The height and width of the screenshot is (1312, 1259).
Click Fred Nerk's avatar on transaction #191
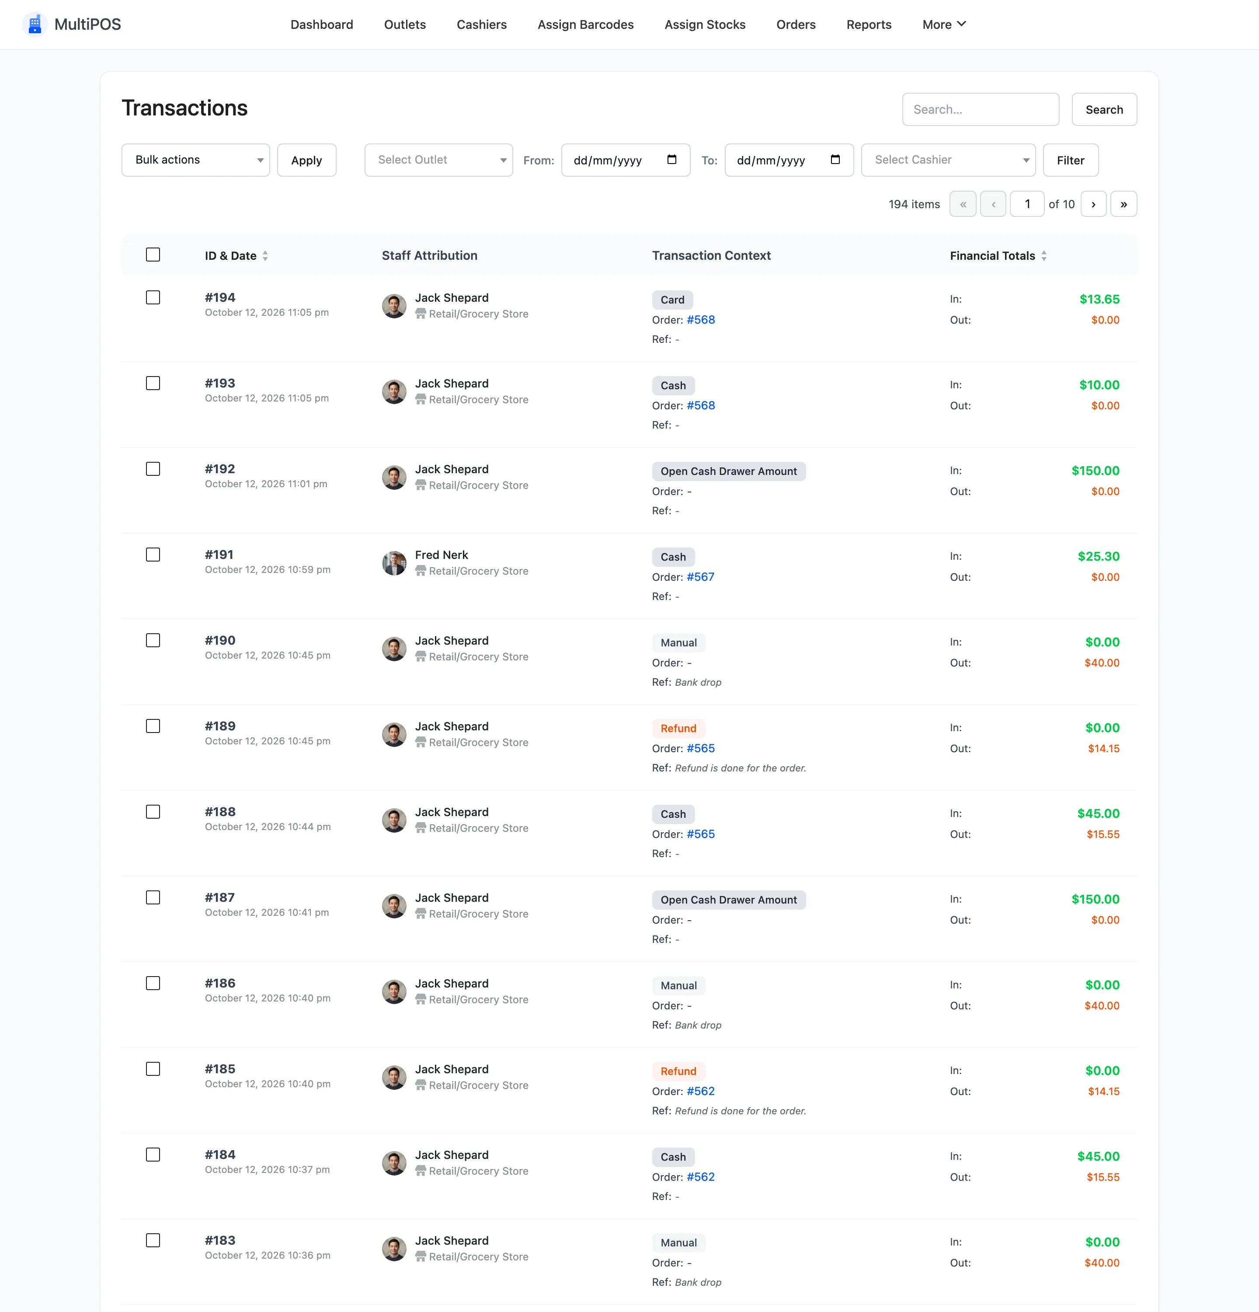pos(394,563)
